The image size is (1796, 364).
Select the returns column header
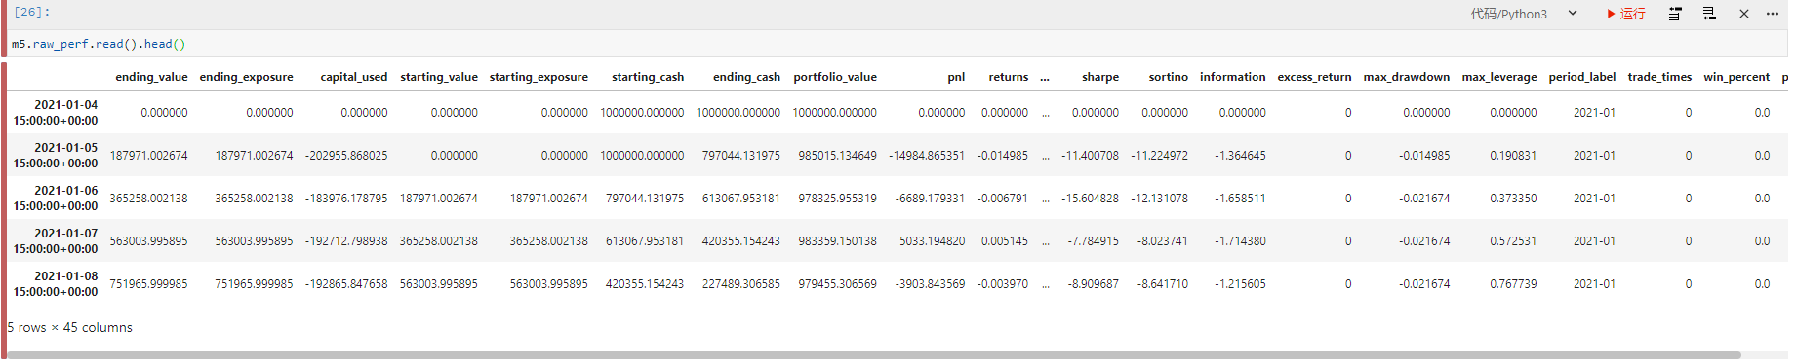click(1009, 77)
